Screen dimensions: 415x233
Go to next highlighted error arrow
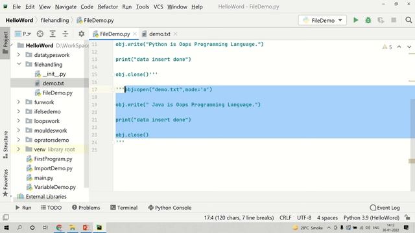pos(409,47)
